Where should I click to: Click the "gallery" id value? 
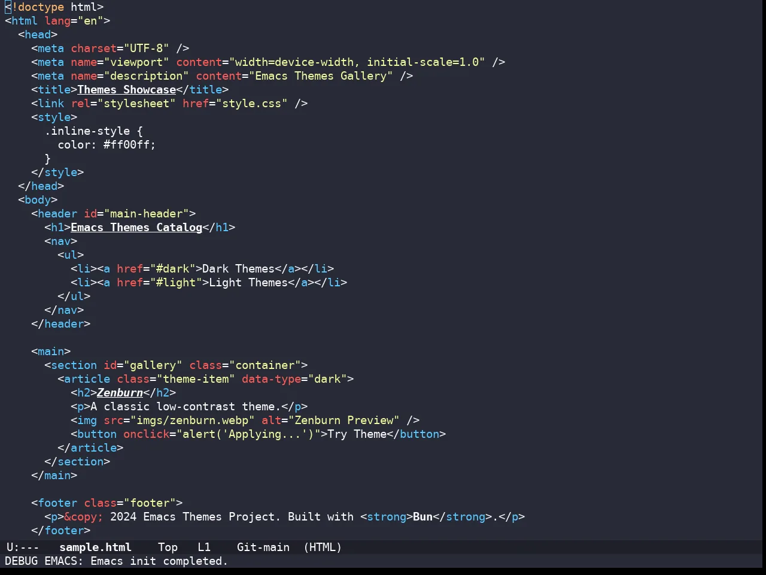pyautogui.click(x=153, y=365)
